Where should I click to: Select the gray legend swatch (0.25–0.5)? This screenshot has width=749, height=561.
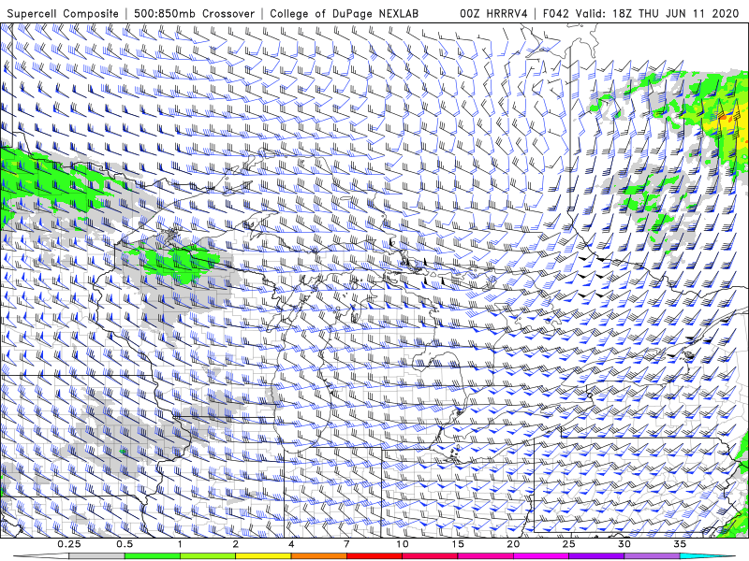pyautogui.click(x=96, y=556)
